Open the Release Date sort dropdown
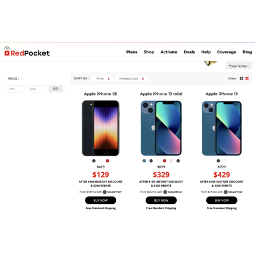 click(x=131, y=79)
